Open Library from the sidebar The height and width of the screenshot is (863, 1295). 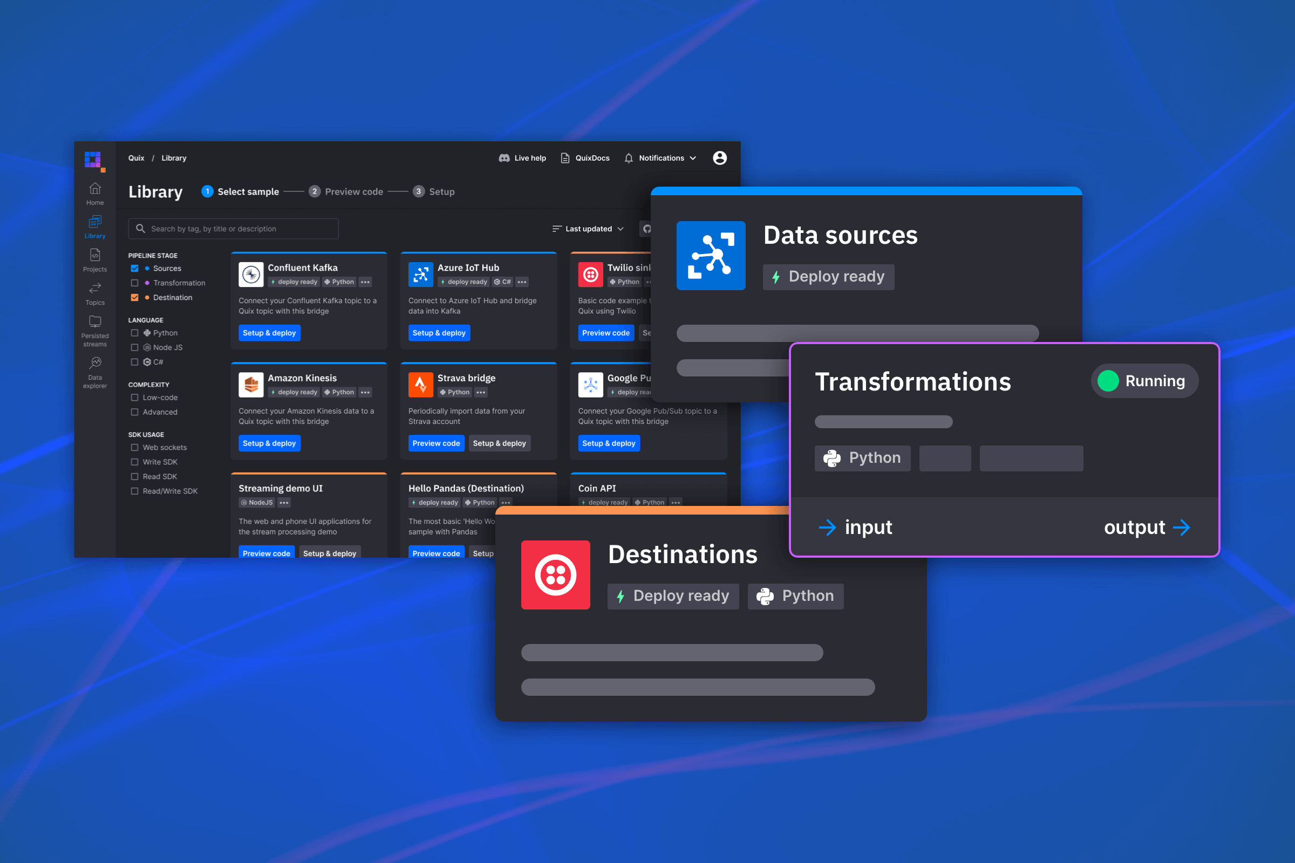pos(95,227)
